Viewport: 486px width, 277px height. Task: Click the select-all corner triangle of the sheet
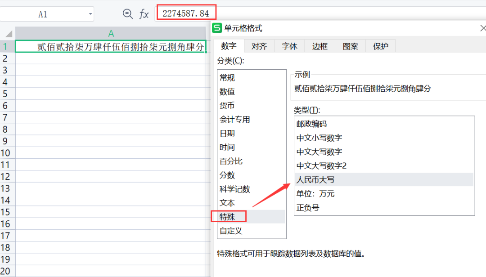point(9,34)
